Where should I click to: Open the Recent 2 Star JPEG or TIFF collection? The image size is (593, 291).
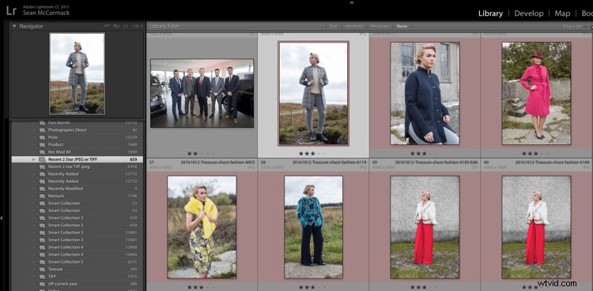(77, 159)
